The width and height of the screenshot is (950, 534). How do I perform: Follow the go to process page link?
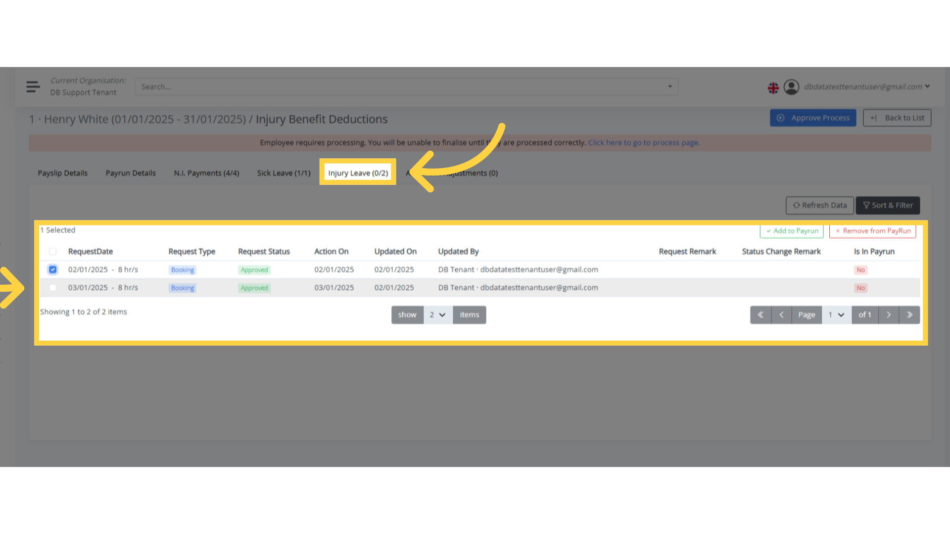pyautogui.click(x=643, y=143)
